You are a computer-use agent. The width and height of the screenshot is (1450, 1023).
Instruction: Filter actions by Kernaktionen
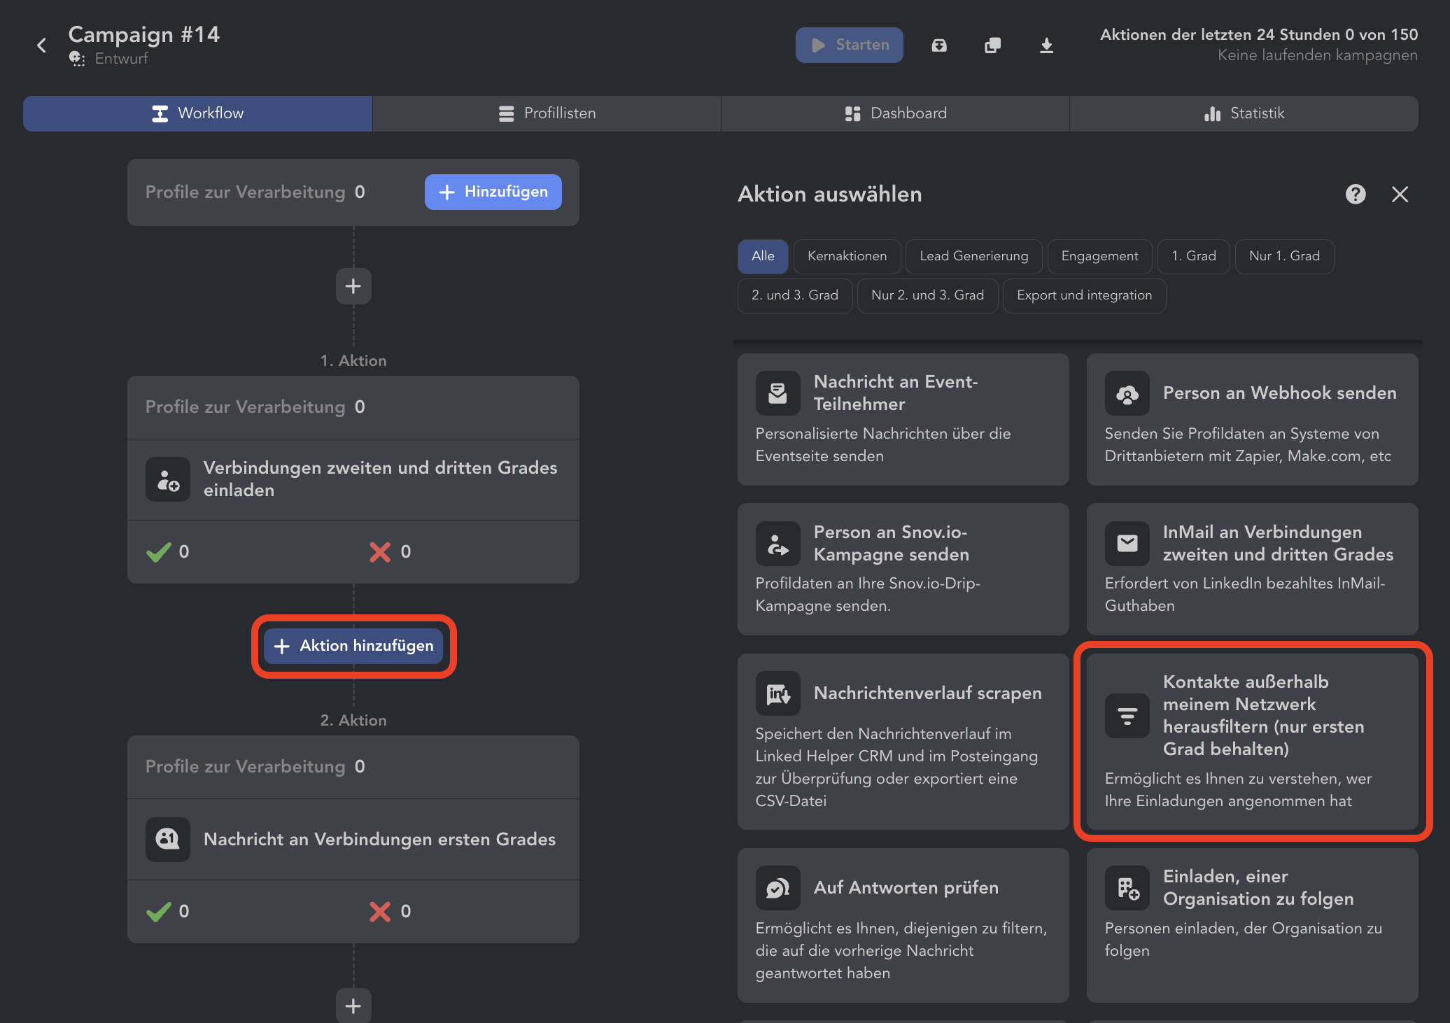[x=847, y=256]
